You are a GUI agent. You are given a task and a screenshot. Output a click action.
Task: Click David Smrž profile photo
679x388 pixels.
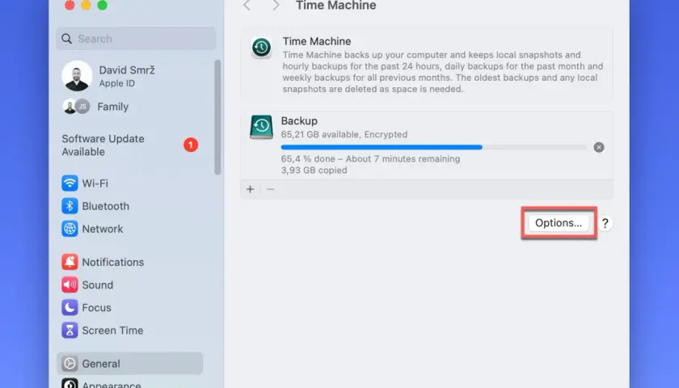click(77, 76)
